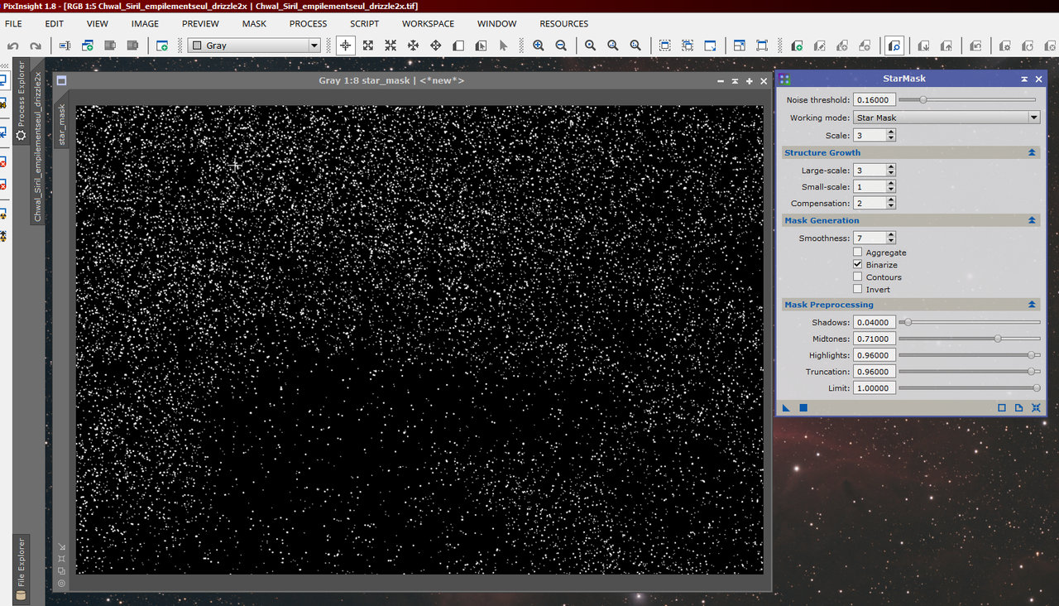Click the image window icon in star_mask title bar
This screenshot has width=1059, height=606.
click(62, 80)
